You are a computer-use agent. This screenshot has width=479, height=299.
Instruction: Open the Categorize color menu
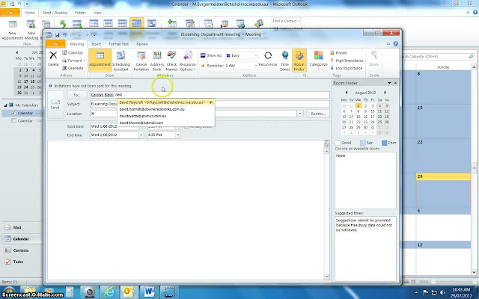point(318,60)
